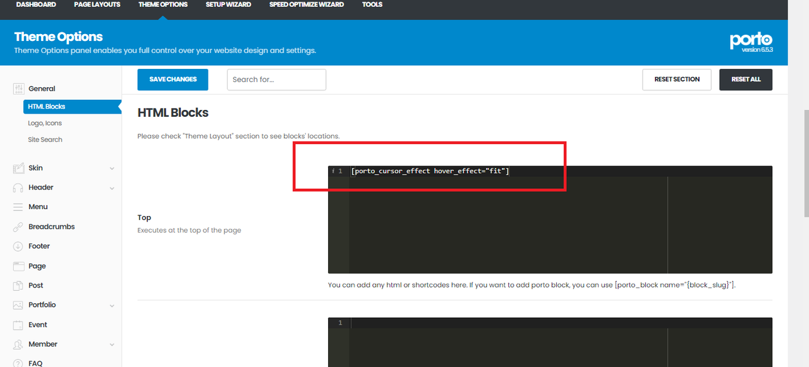The height and width of the screenshot is (367, 809).
Task: Click the Footer arrow icon
Action: point(18,246)
